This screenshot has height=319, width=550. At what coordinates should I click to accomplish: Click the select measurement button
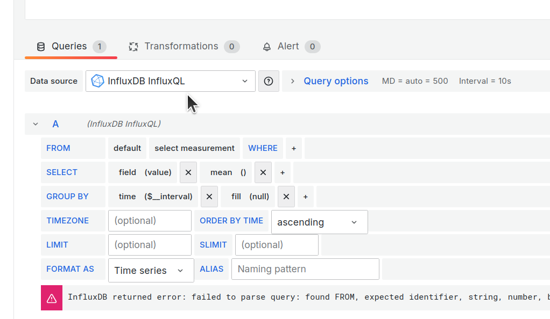194,148
